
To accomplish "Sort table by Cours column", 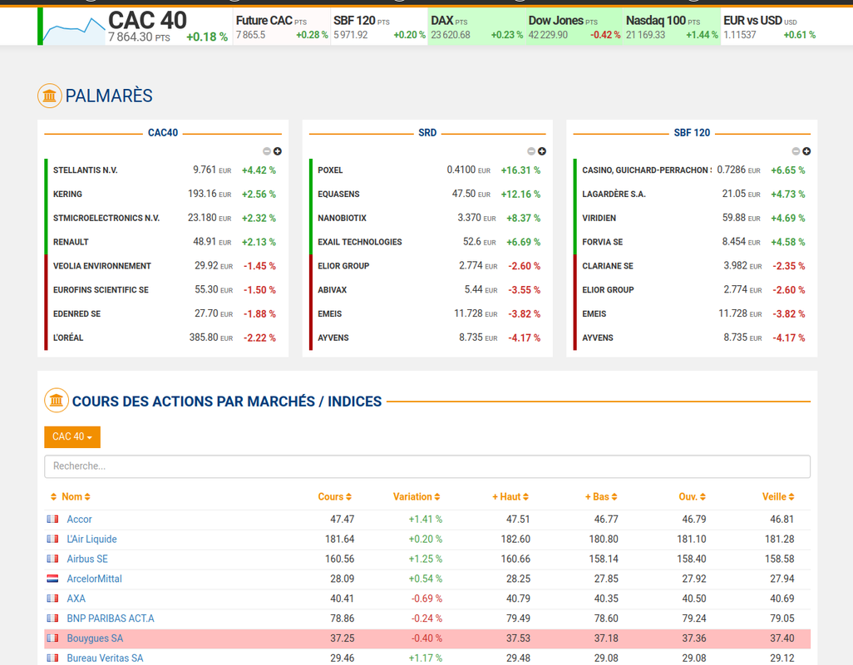I will point(334,496).
